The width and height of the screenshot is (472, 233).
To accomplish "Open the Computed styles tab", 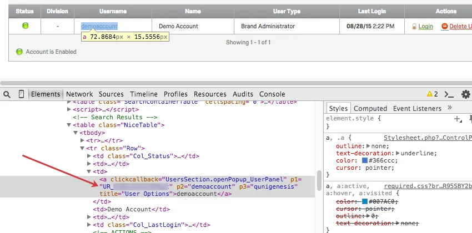I will (370, 108).
